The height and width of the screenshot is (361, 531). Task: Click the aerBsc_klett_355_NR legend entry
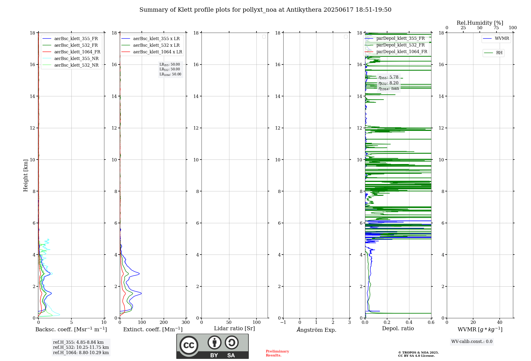tap(71, 59)
